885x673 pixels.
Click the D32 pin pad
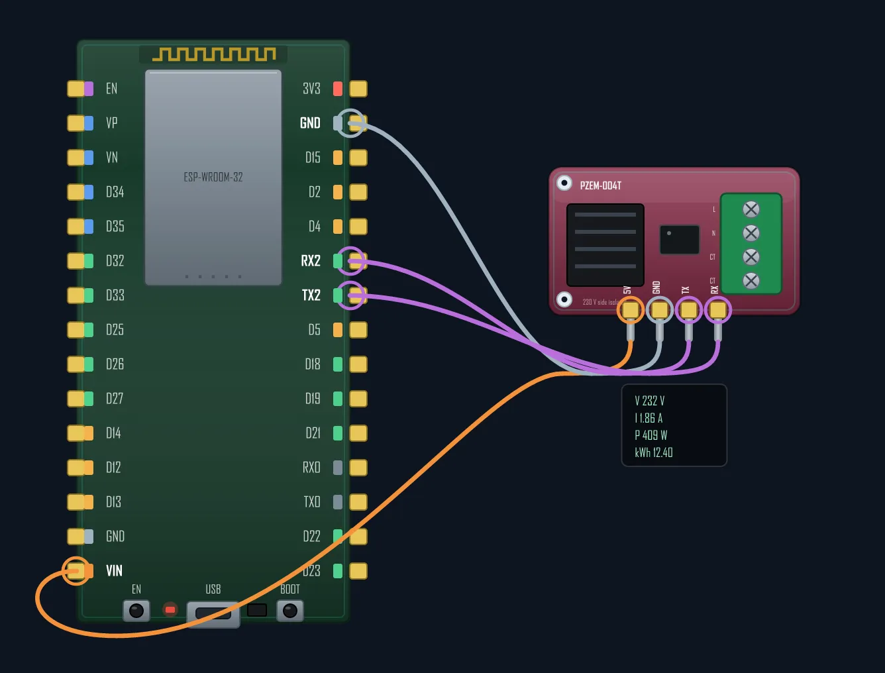tap(76, 261)
